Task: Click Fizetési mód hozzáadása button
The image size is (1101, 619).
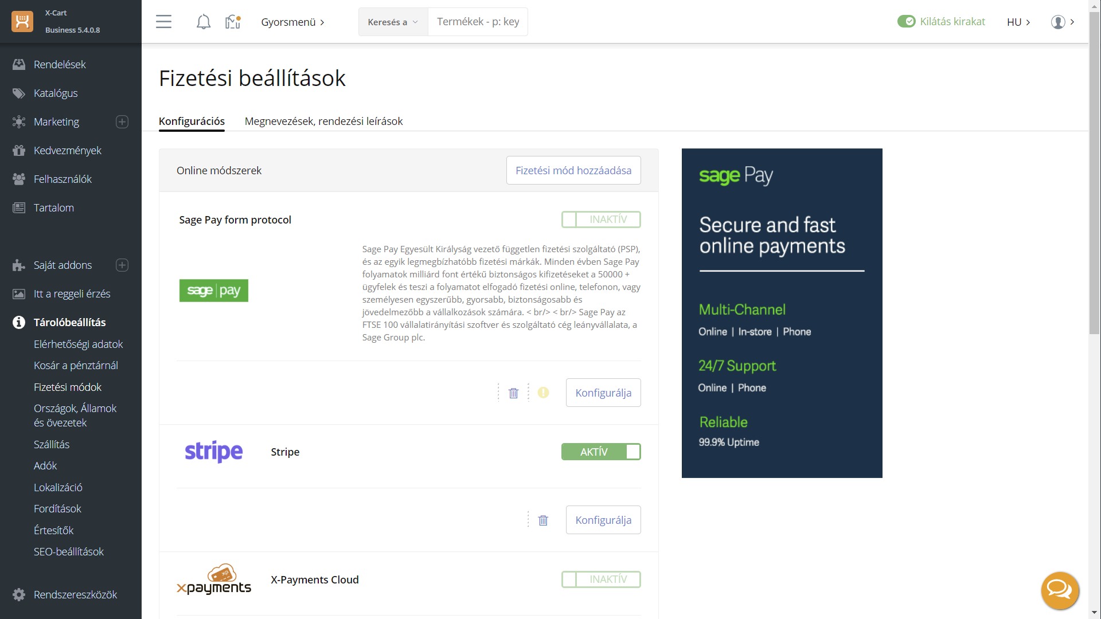Action: (x=573, y=170)
